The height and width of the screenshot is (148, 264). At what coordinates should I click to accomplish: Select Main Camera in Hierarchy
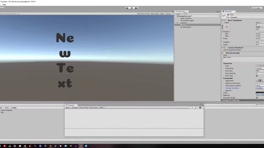186,18
